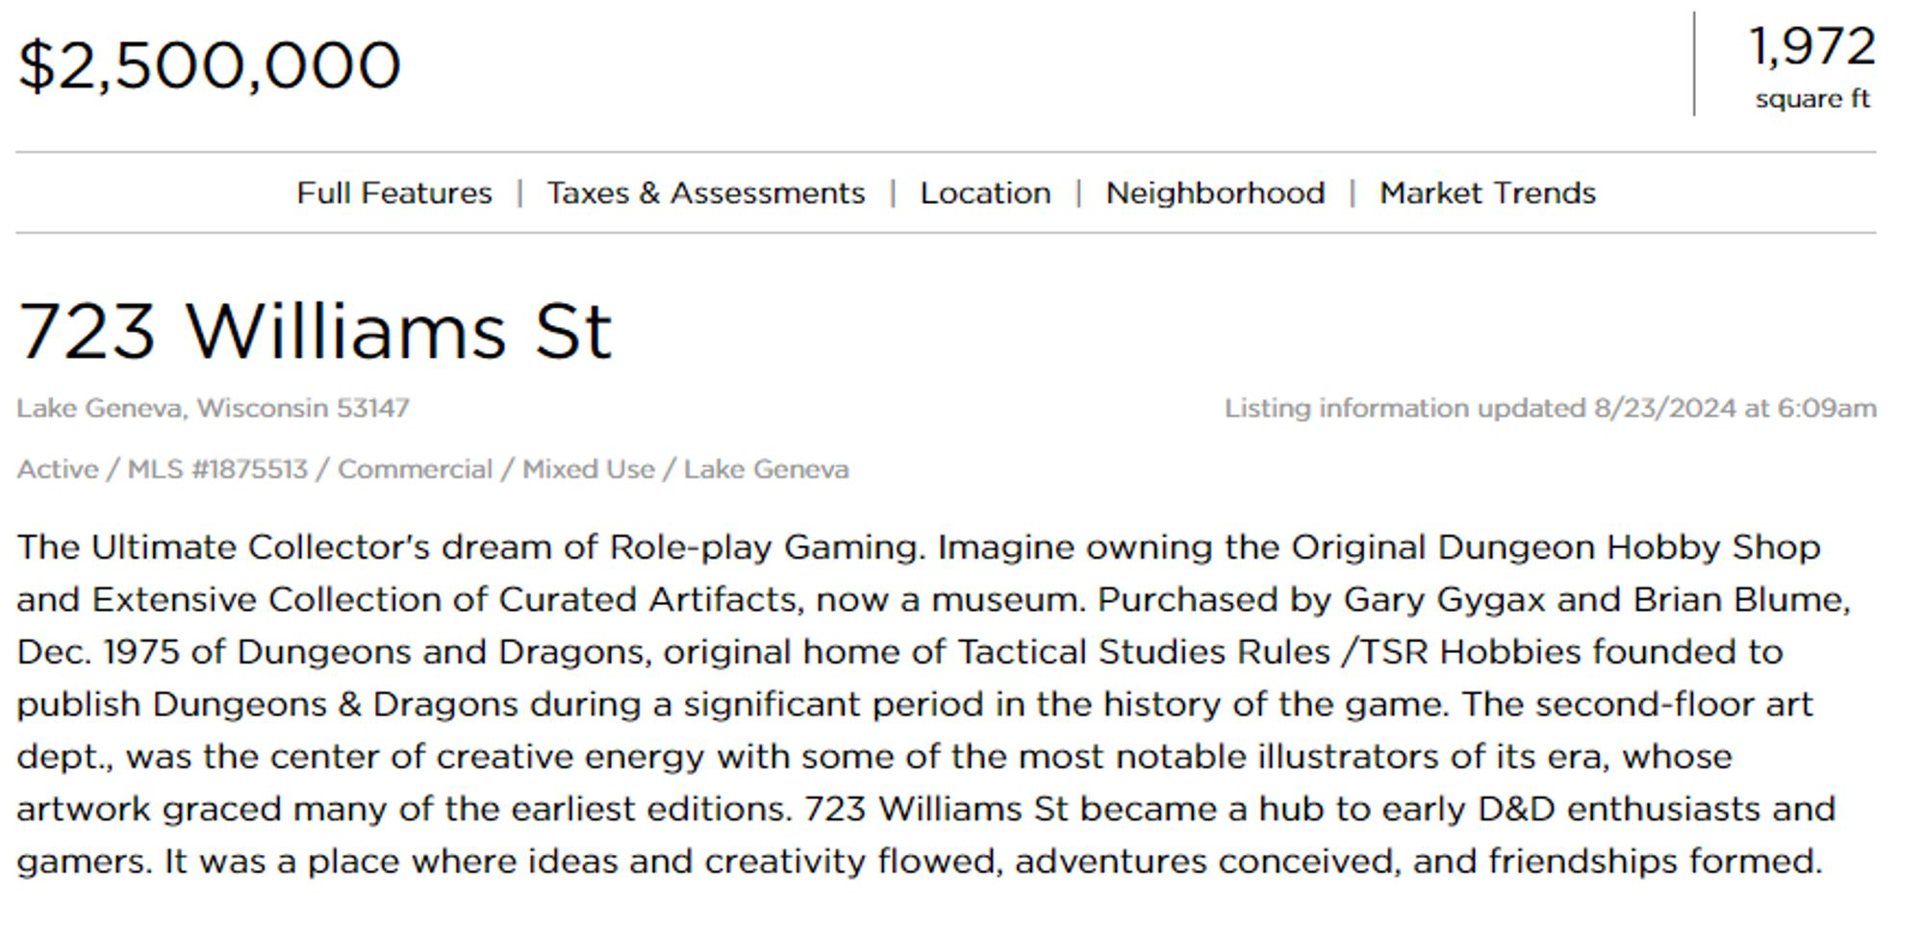This screenshot has width=1924, height=931.
Task: Go to Taxes & Assessments section
Action: (x=705, y=193)
